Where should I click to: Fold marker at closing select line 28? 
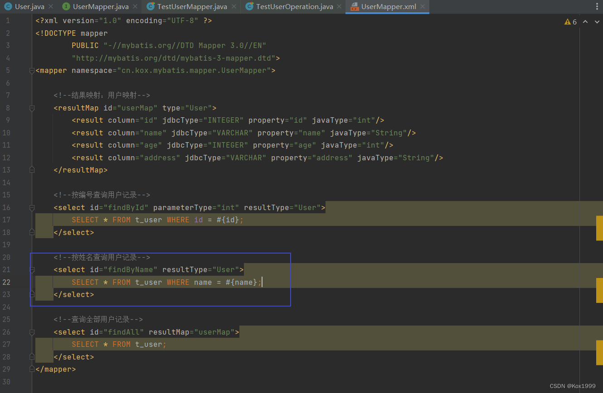click(x=32, y=357)
